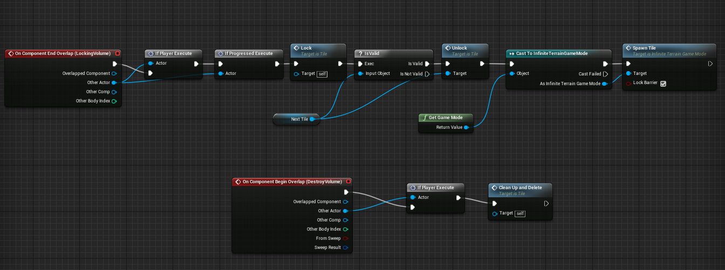725x270 pixels.
Task: Select the Lock node header
Action: [318, 51]
